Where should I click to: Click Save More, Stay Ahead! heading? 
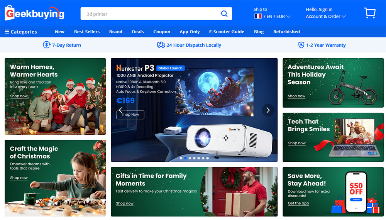307,179
